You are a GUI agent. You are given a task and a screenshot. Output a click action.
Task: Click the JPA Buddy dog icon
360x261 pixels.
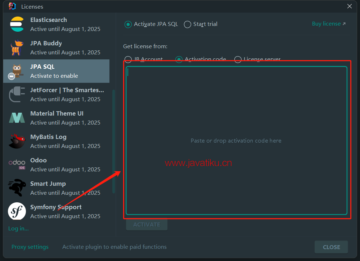pos(17,48)
